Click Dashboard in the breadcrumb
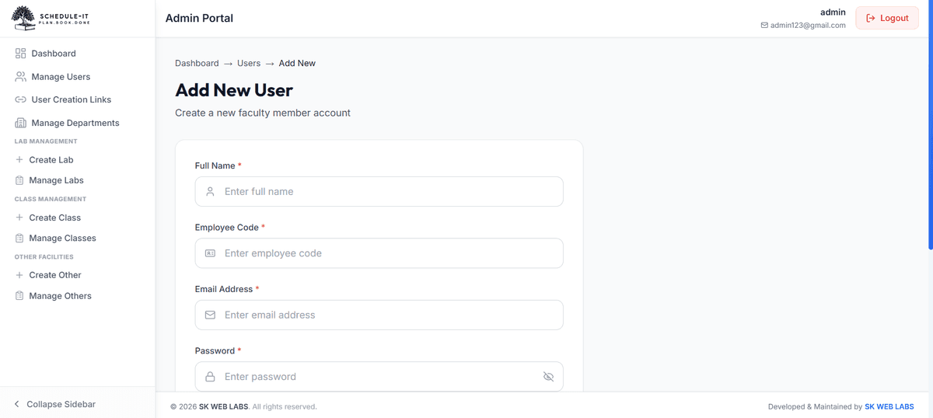This screenshot has height=418, width=933. pyautogui.click(x=197, y=63)
